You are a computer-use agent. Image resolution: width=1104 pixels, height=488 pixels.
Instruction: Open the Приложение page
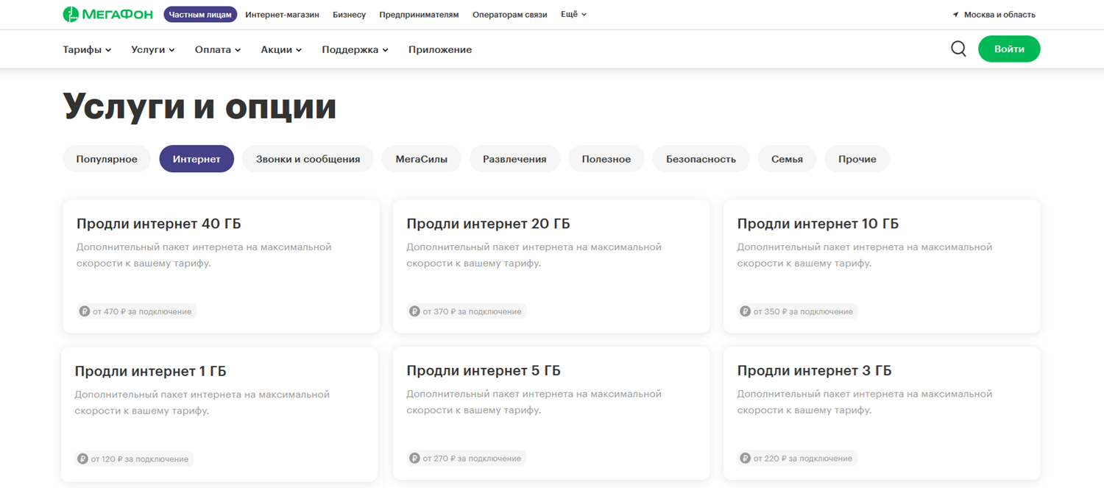click(440, 49)
